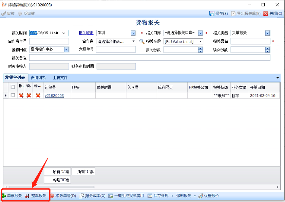The image size is (285, 202).
Task: Click 移除单号 remove icon
Action: [x=52, y=196]
